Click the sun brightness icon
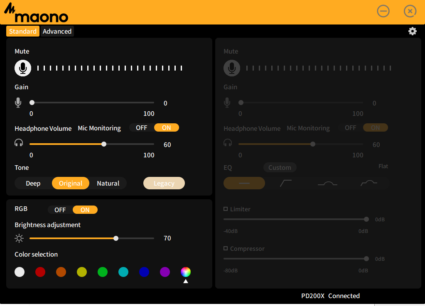The width and height of the screenshot is (425, 306). 19,238
